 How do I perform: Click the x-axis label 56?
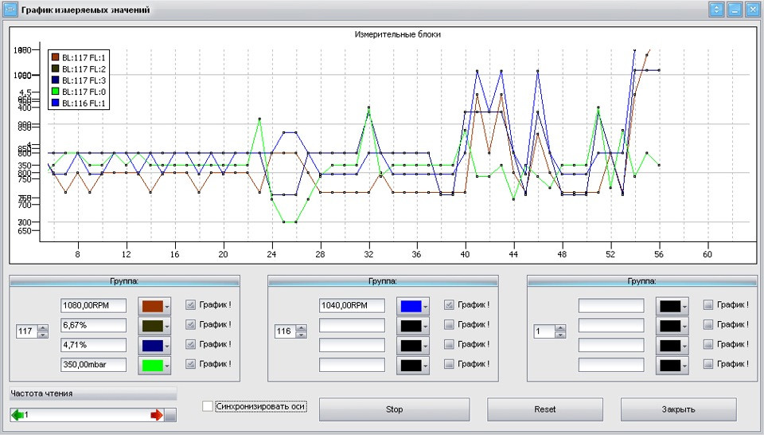659,254
